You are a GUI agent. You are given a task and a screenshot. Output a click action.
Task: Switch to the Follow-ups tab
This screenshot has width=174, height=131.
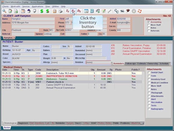[130, 63]
